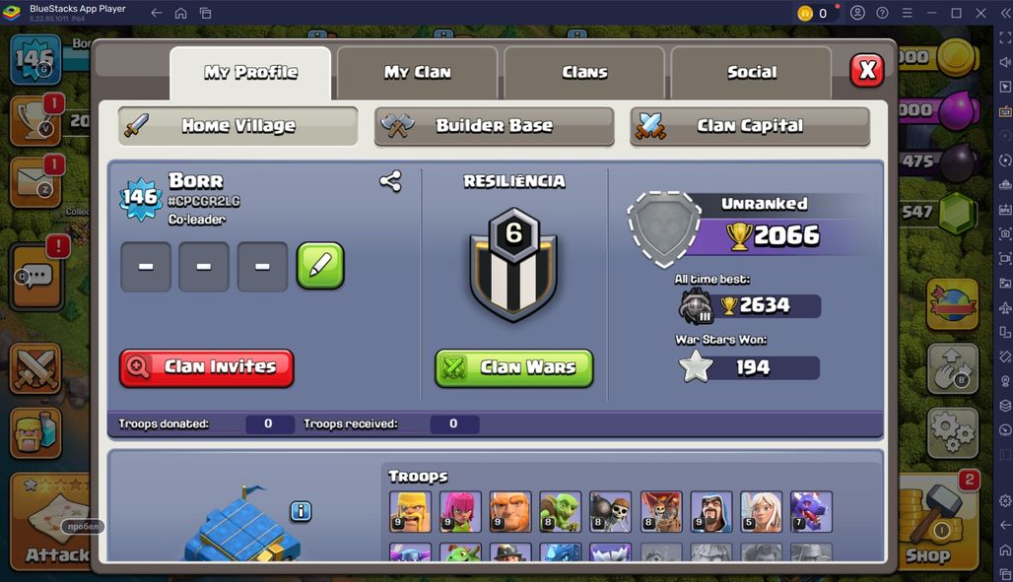Open the Clans tab
1013x582 pixels.
(584, 72)
